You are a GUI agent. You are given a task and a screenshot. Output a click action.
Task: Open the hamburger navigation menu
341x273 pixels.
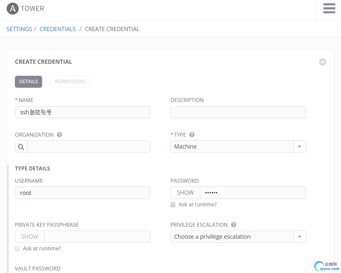329,8
